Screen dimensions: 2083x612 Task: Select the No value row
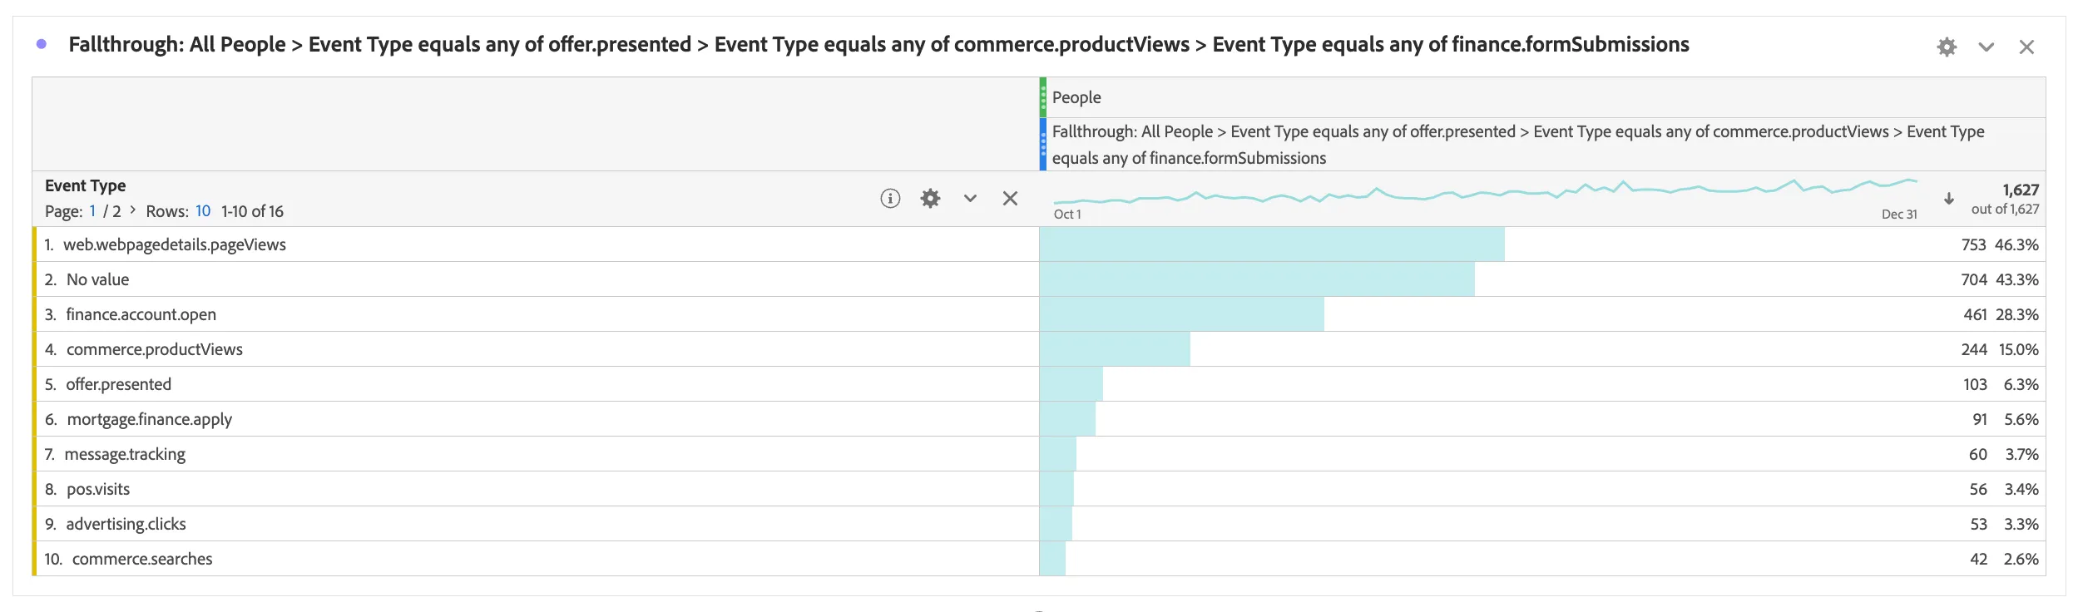[x=1039, y=279]
